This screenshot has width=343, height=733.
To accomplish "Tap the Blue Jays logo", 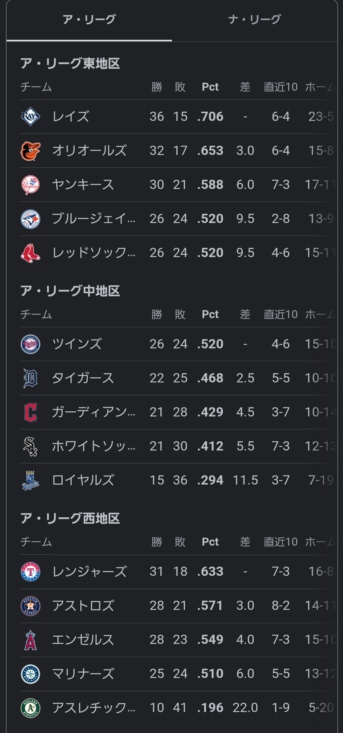I will point(31,219).
